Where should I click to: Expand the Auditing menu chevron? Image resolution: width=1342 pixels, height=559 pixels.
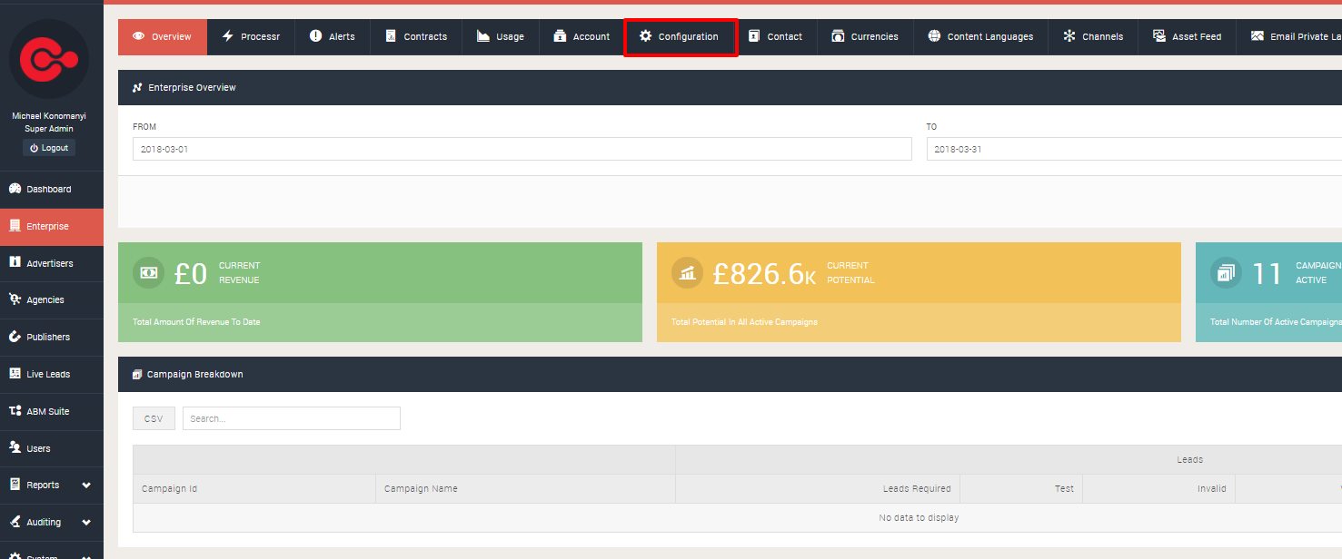click(86, 522)
